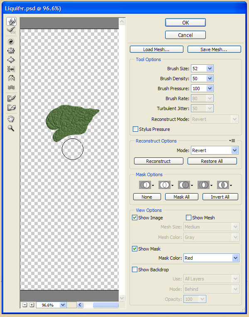249x317 pixels.
Task: Open the Reconstruct Options Mode dropdown
Action: pos(235,150)
